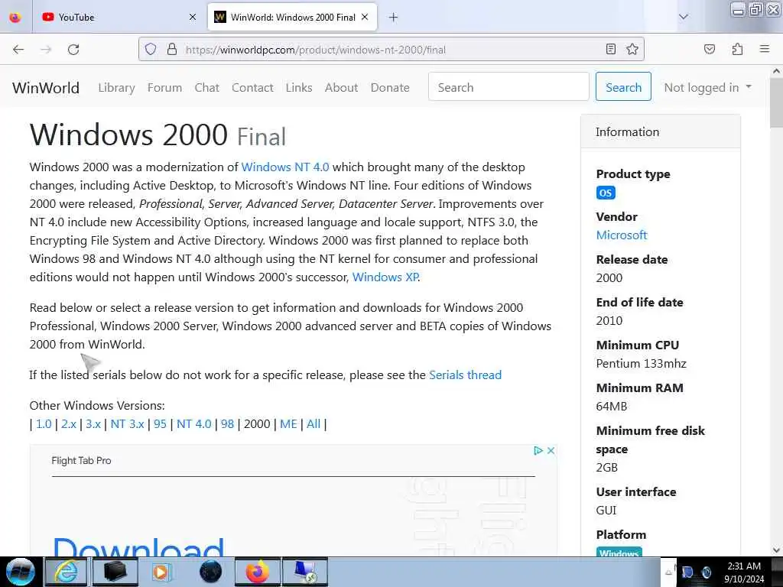Open the All versions link
783x587 pixels.
pyautogui.click(x=313, y=423)
